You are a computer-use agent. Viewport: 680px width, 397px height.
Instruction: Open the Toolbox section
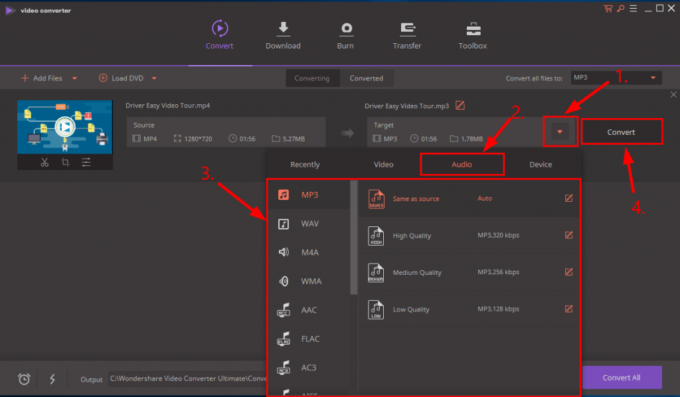(x=473, y=29)
